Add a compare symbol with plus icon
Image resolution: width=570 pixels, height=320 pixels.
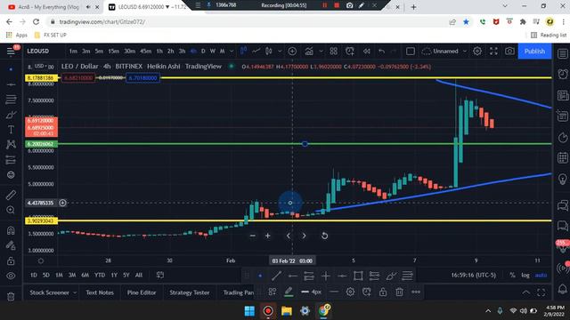[x=292, y=52]
